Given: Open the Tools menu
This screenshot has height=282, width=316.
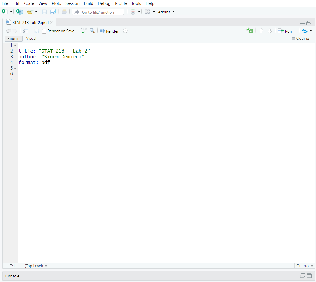Looking at the screenshot, I should pos(136,3).
